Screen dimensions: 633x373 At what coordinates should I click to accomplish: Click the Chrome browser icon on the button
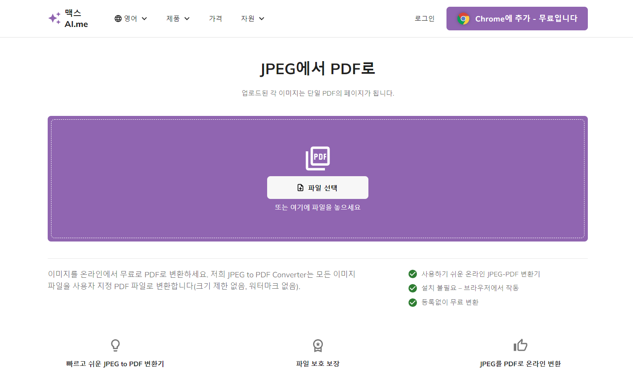click(x=464, y=18)
